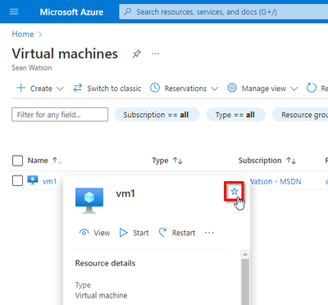Click Switch to classic
This screenshot has width=328, height=305.
(107, 89)
